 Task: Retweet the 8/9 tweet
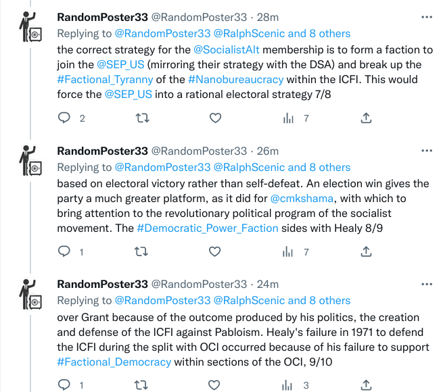pyautogui.click(x=143, y=251)
